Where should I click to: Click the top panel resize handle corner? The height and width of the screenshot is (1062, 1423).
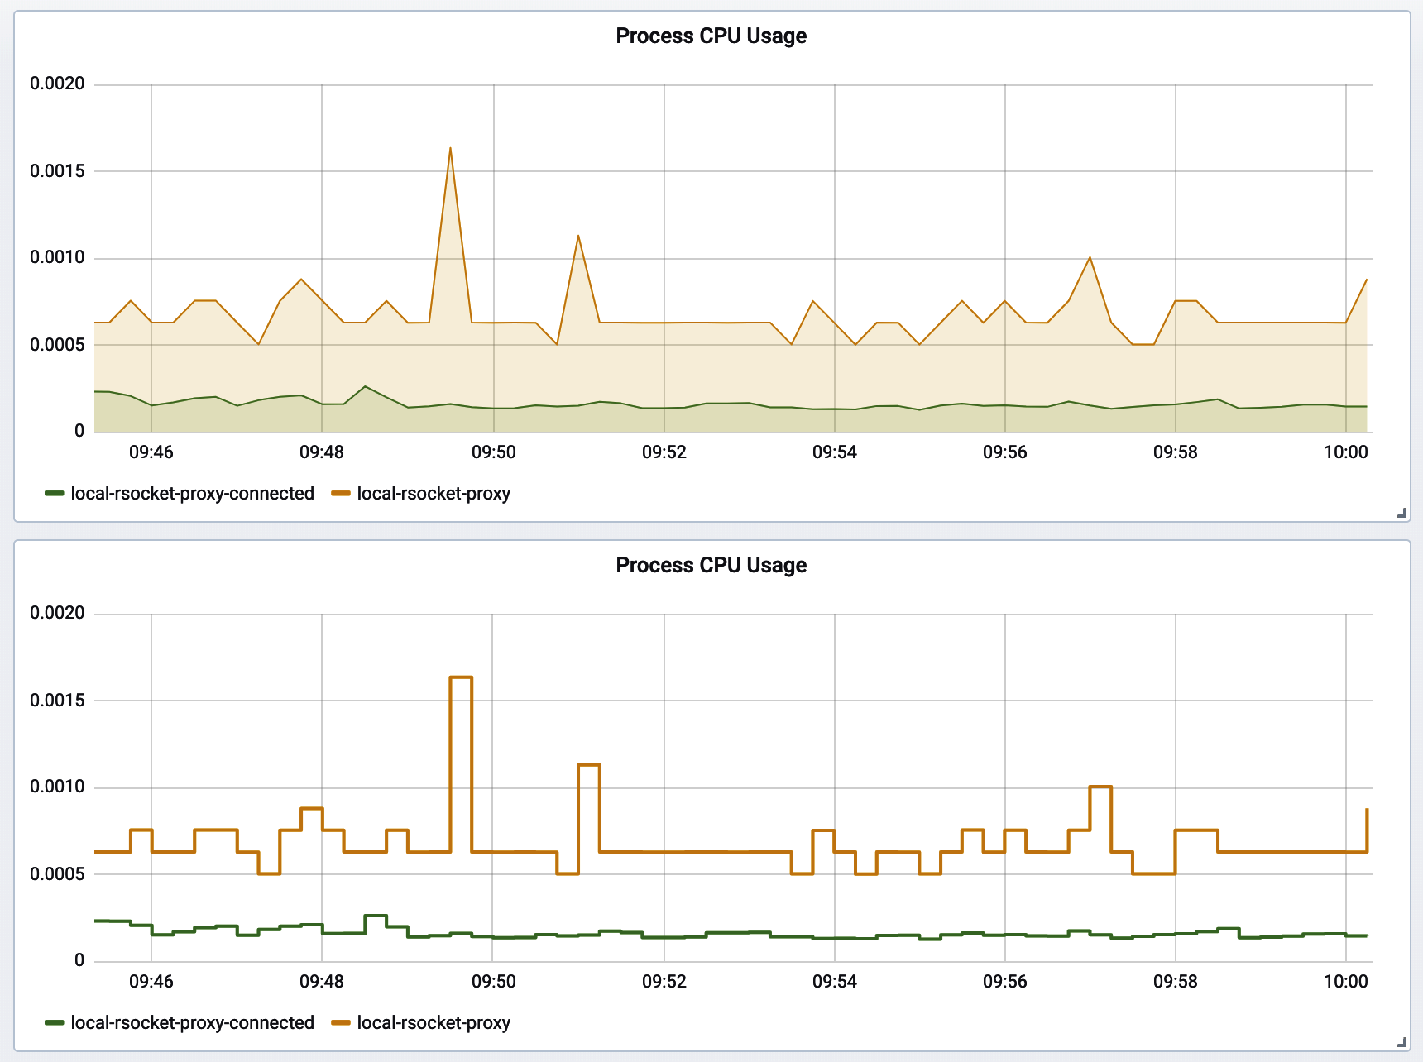click(1401, 514)
